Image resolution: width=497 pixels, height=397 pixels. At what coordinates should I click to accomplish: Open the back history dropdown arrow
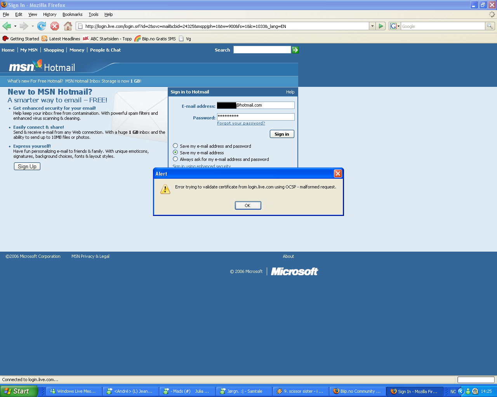[15, 26]
